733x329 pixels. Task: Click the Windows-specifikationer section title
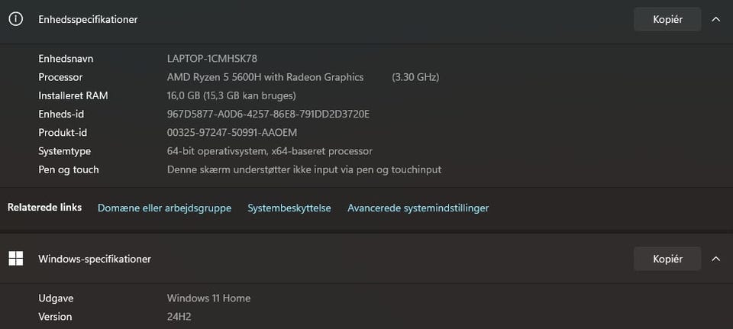(x=95, y=259)
